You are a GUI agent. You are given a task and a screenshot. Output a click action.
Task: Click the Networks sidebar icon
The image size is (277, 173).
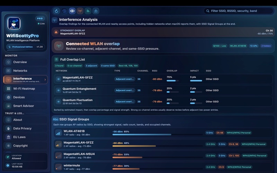[8, 71]
